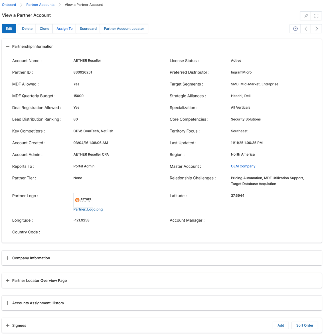Click the Account Admin value AETHER Reseller CPA
The height and width of the screenshot is (336, 324).
click(x=91, y=154)
